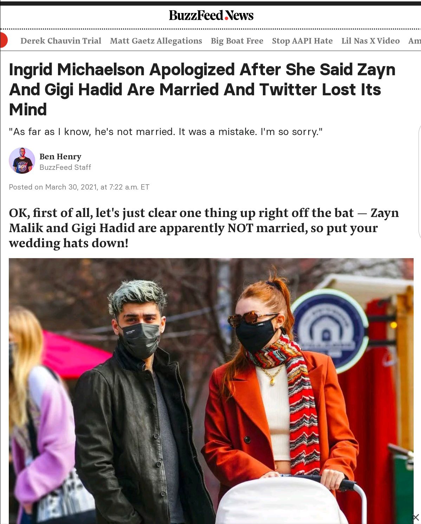Click the side panel handle at right edge
This screenshot has width=421, height=524.
(x=420, y=182)
